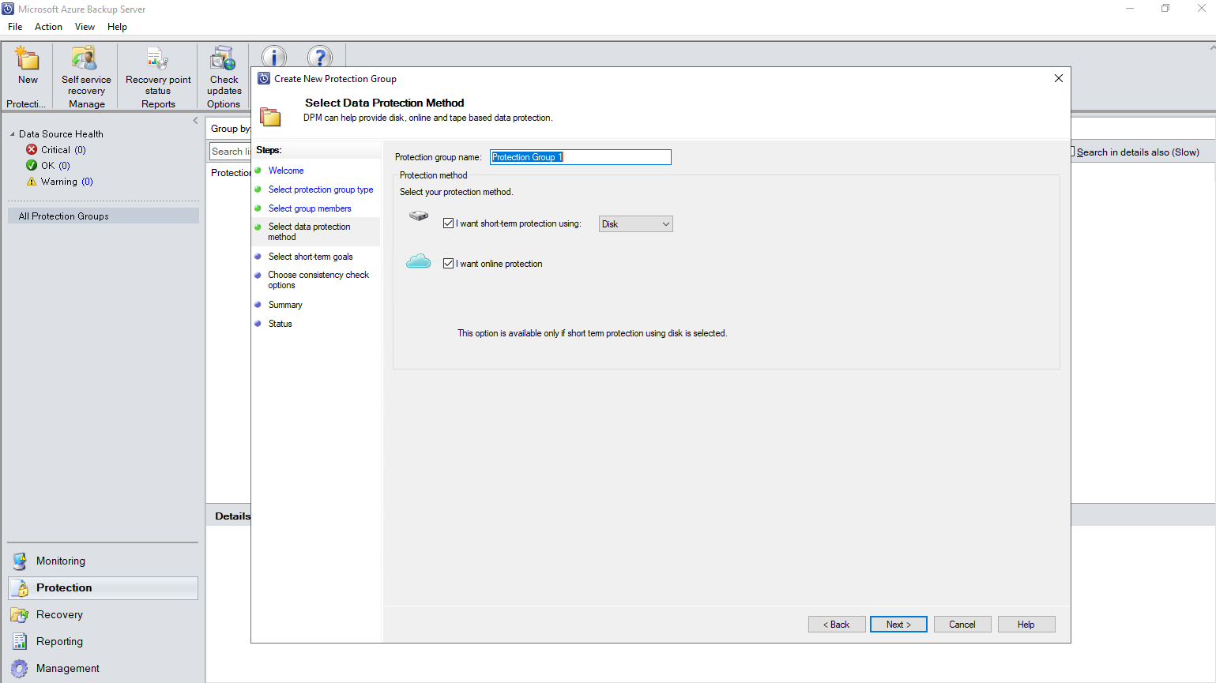This screenshot has width=1216, height=683.
Task: Click the disk drive icon in wizard
Action: (x=419, y=216)
